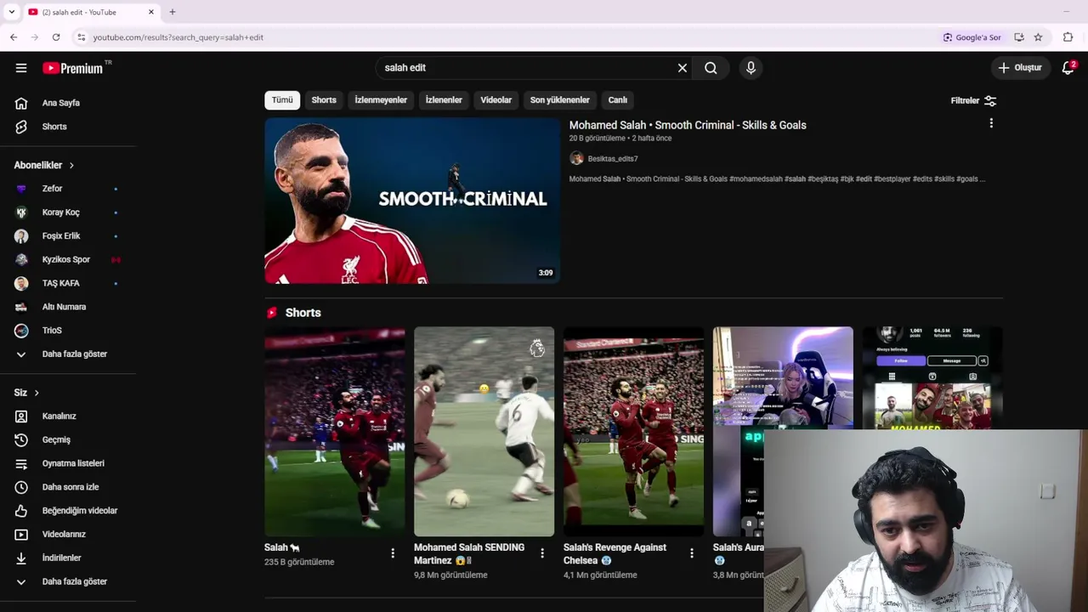Play the 'Salah' goat short thumbnail

click(335, 432)
